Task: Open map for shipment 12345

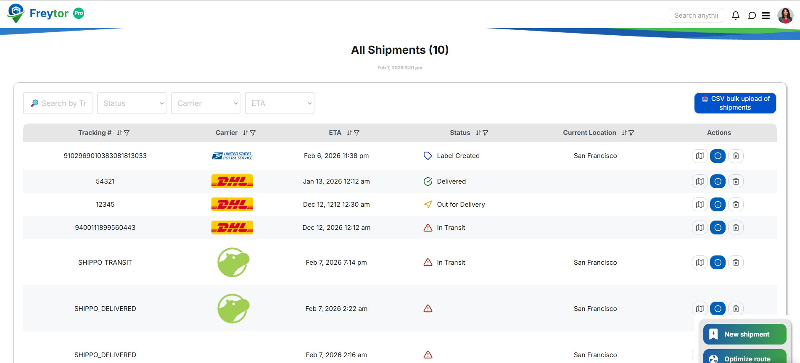Action: pos(700,205)
